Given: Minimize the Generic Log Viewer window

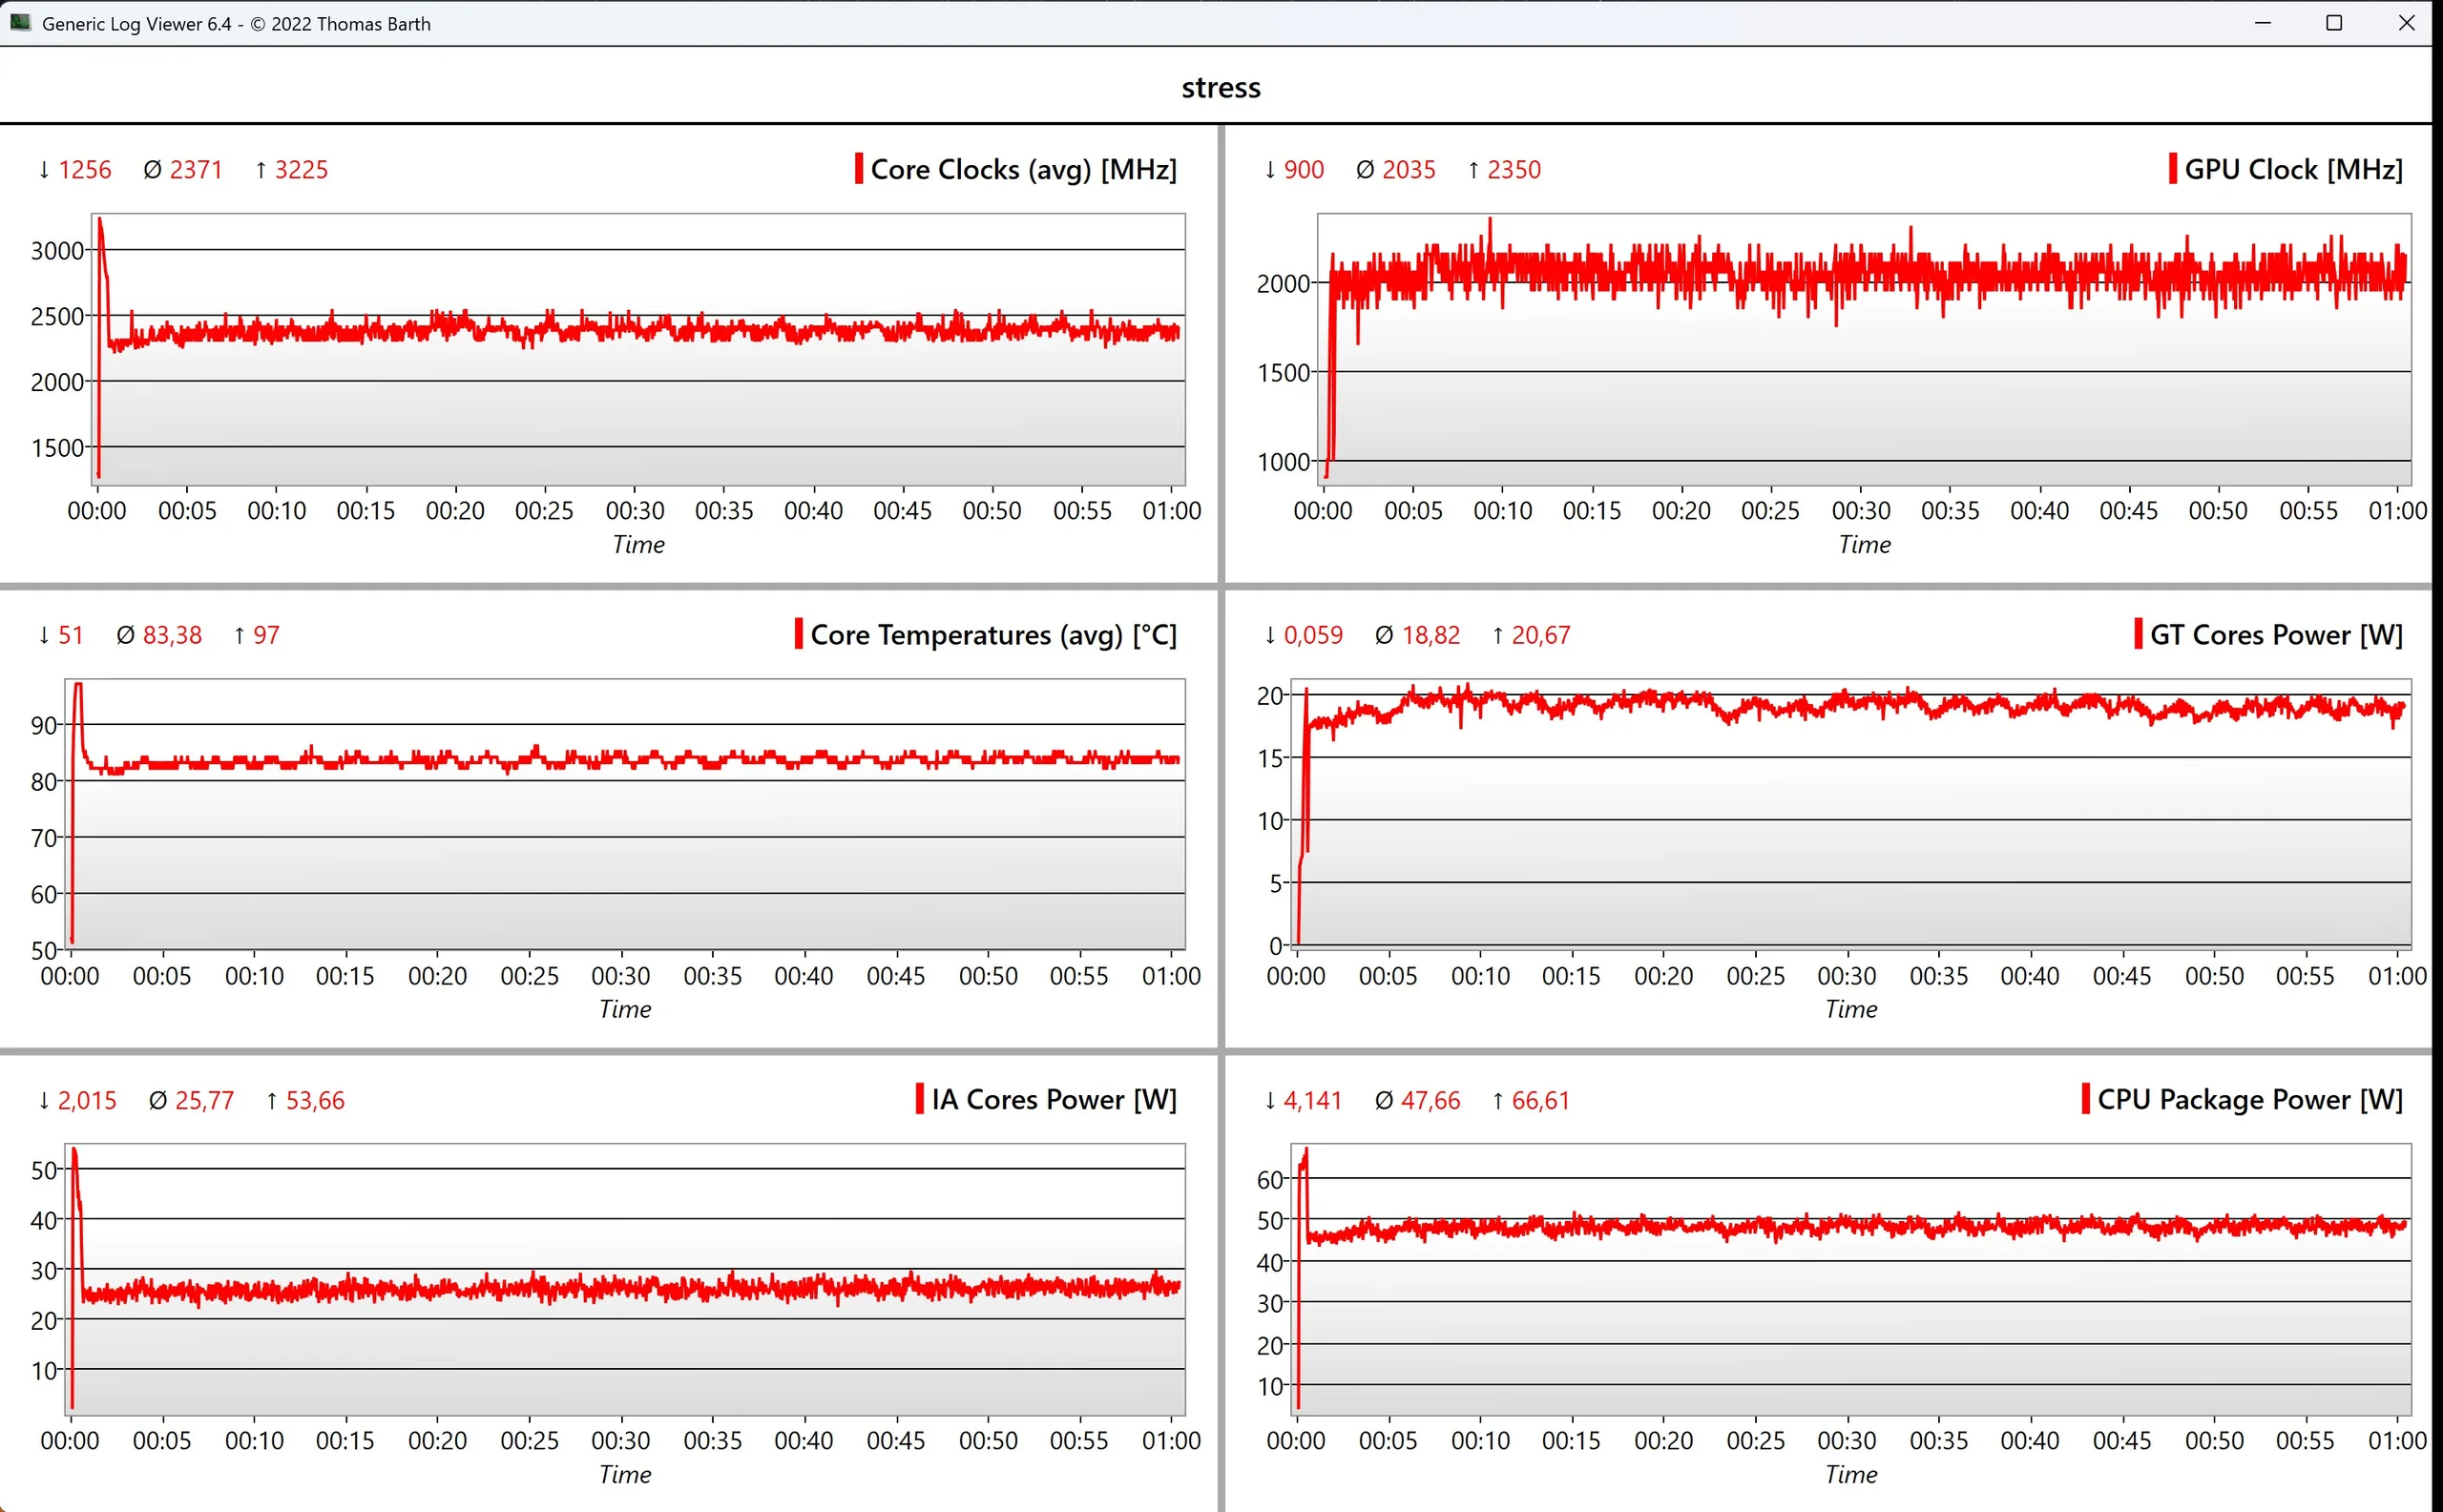Looking at the screenshot, I should tap(2263, 22).
